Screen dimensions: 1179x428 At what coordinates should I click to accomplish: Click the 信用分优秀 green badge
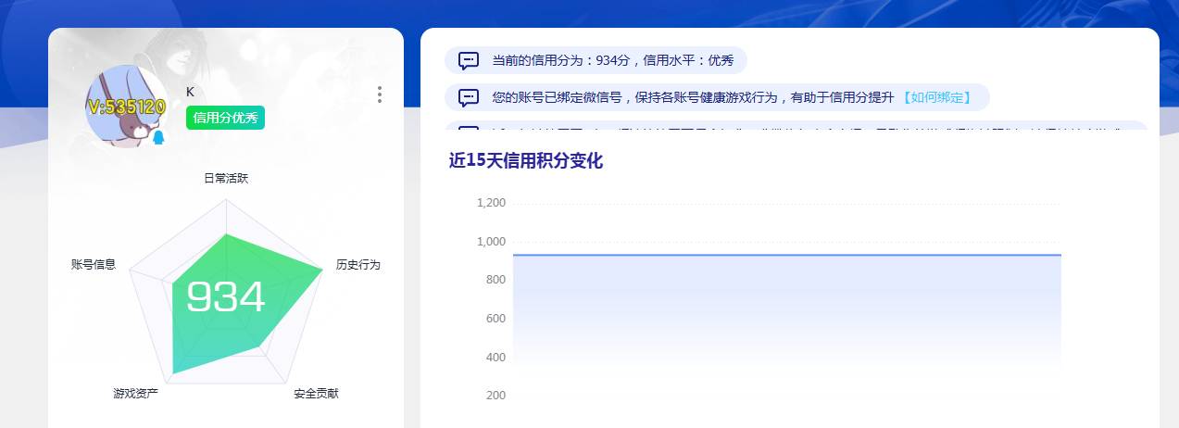(225, 118)
